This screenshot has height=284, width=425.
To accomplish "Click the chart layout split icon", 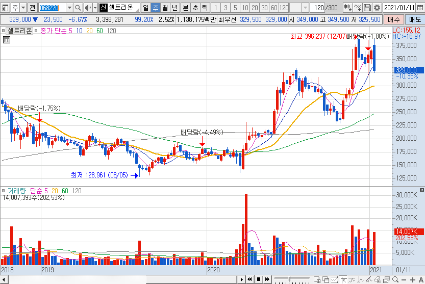I will click(x=317, y=279).
